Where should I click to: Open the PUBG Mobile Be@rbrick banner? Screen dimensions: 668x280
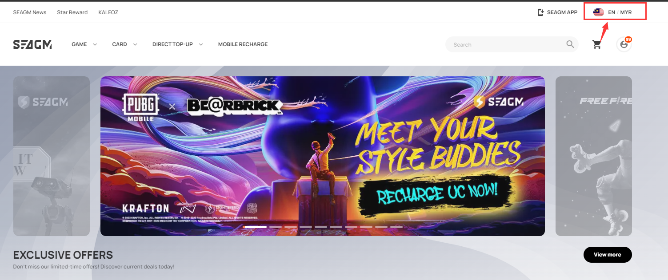(x=323, y=156)
